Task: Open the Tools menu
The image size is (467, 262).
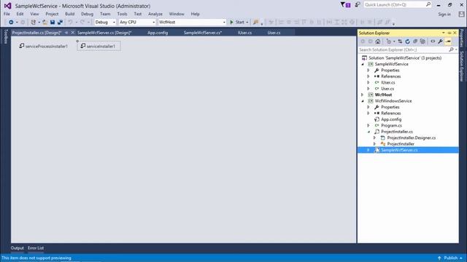Action: coord(122,14)
